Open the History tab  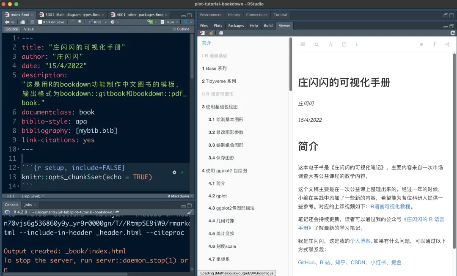(234, 15)
